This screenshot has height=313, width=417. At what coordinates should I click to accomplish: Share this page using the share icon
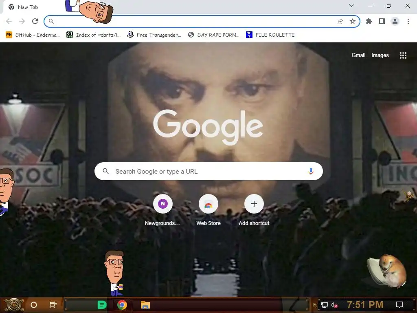[340, 21]
